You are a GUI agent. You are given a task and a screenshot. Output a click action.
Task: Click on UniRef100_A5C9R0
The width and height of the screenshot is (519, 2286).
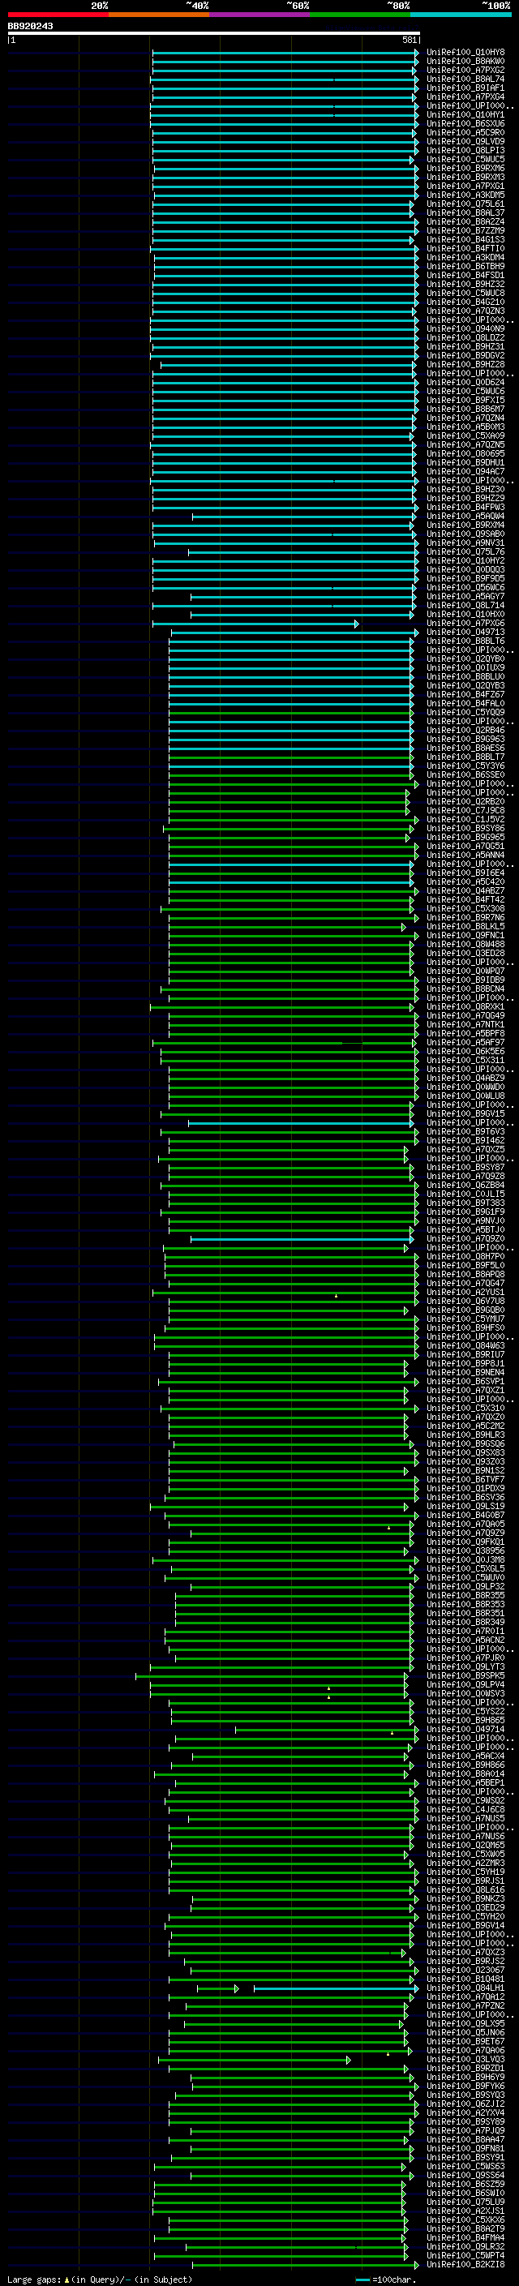click(465, 132)
